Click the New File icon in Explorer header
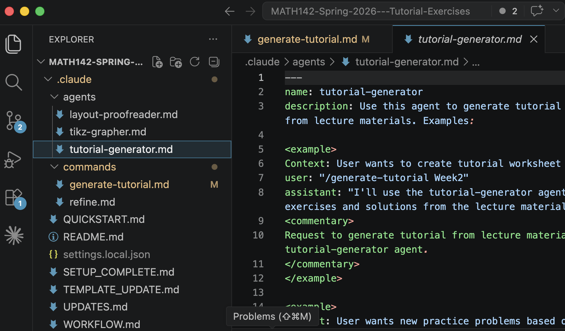This screenshot has height=331, width=565. click(x=157, y=62)
